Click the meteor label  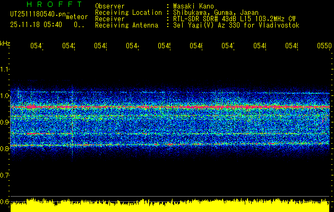pyautogui.click(x=77, y=17)
